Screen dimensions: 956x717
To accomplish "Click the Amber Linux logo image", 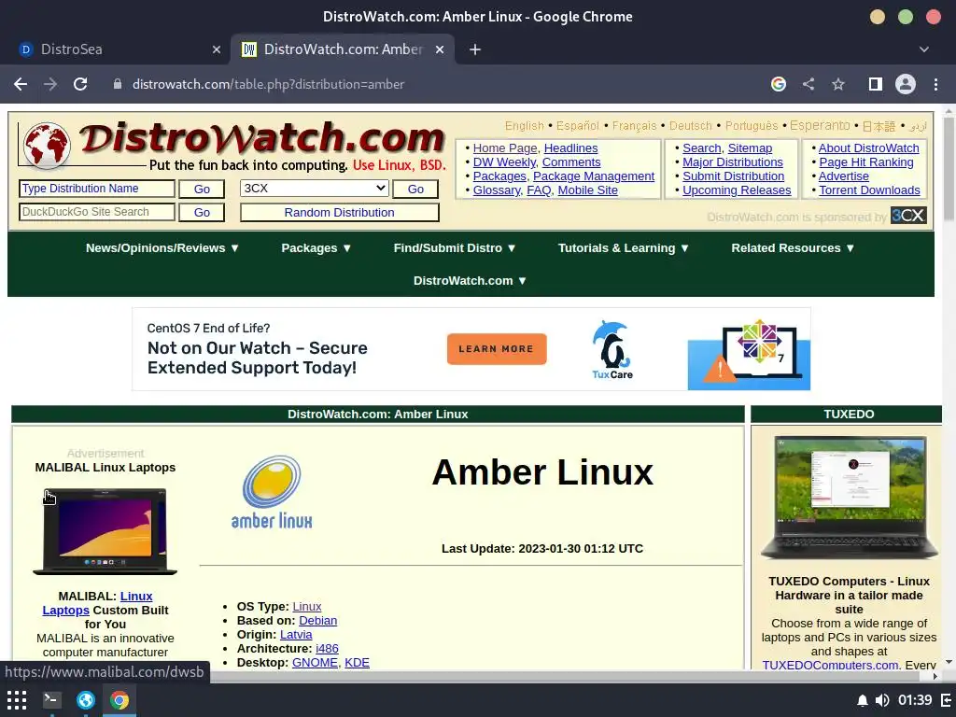I will point(272,492).
